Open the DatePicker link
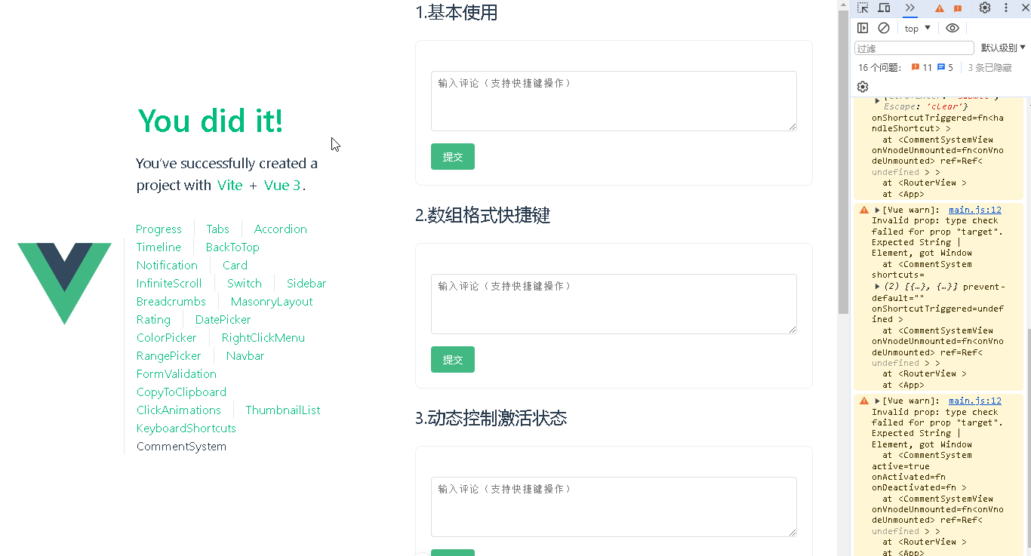This screenshot has width=1031, height=556. [223, 320]
